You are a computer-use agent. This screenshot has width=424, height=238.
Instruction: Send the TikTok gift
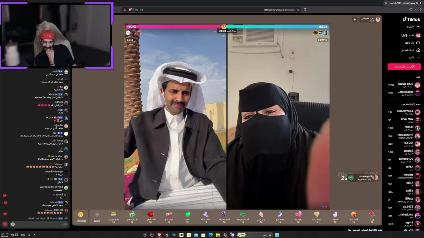(x=335, y=217)
